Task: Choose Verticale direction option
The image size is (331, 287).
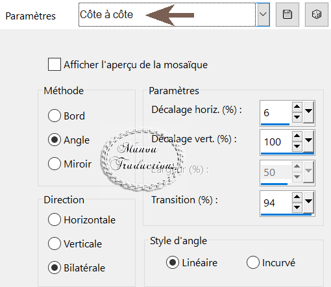Action: pyautogui.click(x=55, y=243)
